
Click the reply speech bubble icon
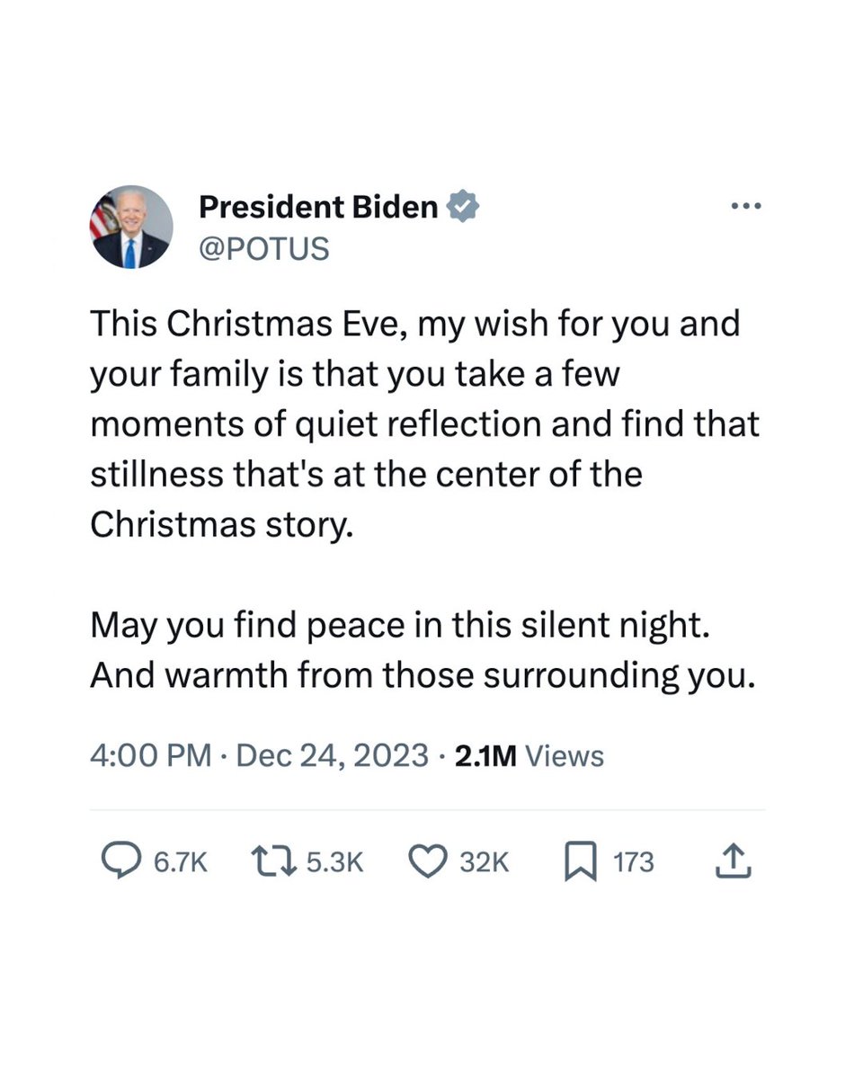(x=117, y=862)
